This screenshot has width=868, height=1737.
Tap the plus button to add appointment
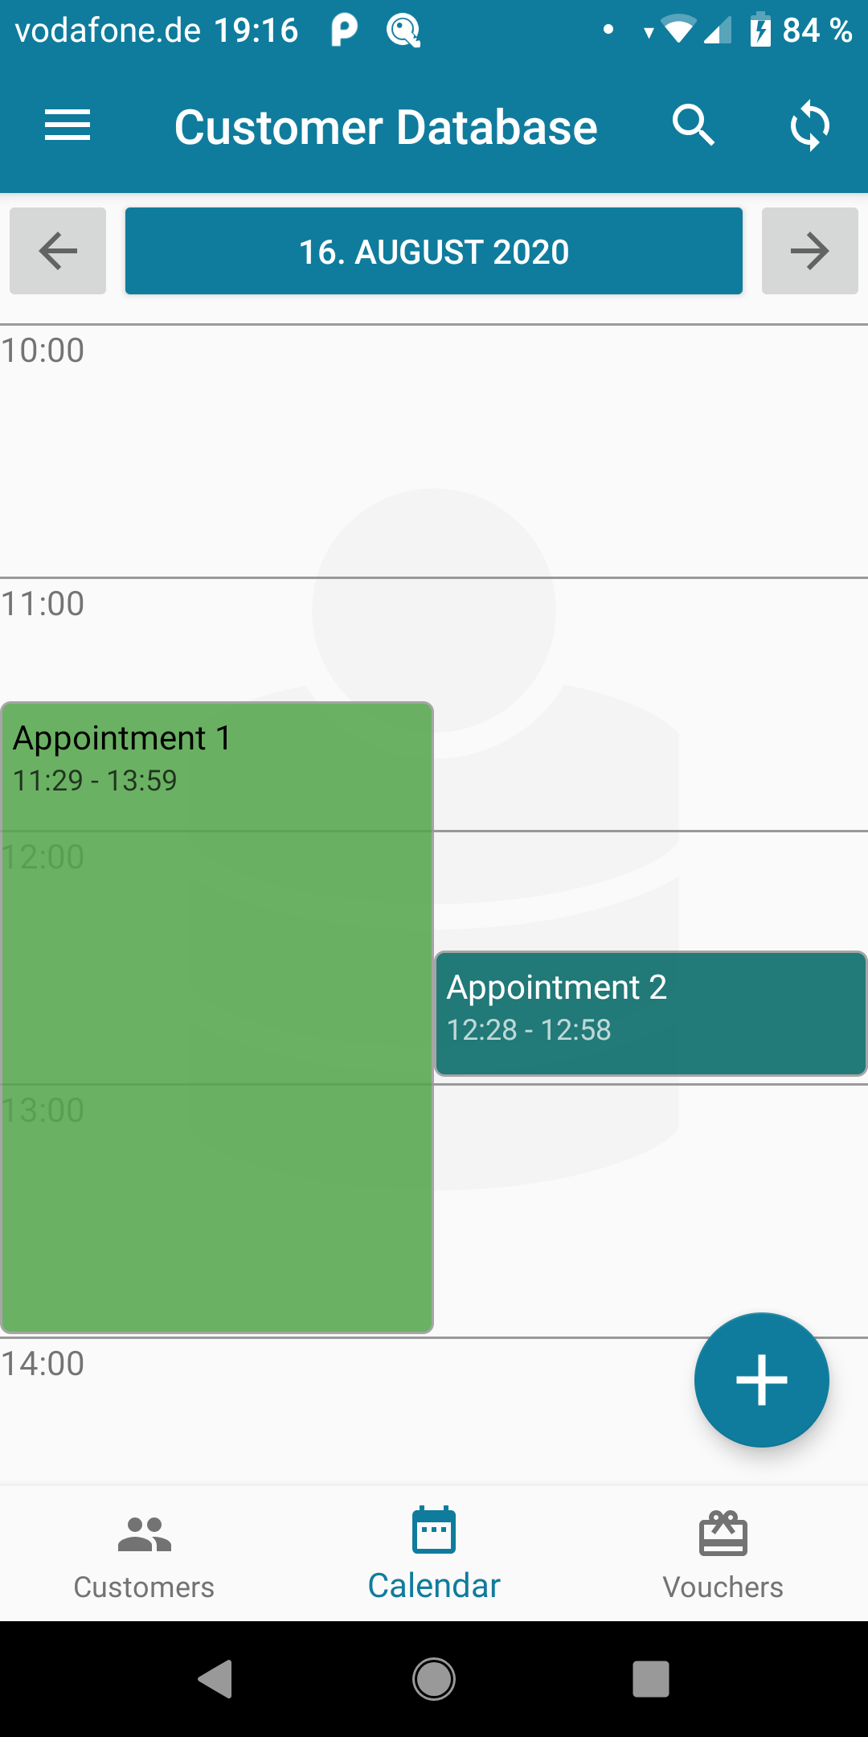pyautogui.click(x=761, y=1380)
